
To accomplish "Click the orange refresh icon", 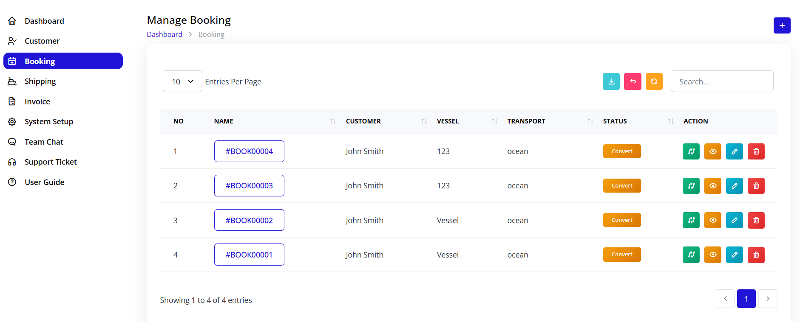I will click(654, 81).
